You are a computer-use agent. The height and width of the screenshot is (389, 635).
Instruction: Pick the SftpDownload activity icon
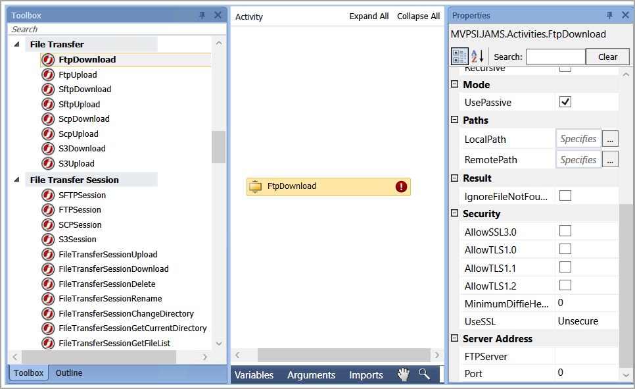click(x=48, y=90)
